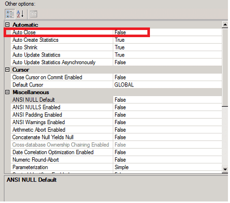
Task: Sort properties alphabetically
Action: click(x=20, y=14)
